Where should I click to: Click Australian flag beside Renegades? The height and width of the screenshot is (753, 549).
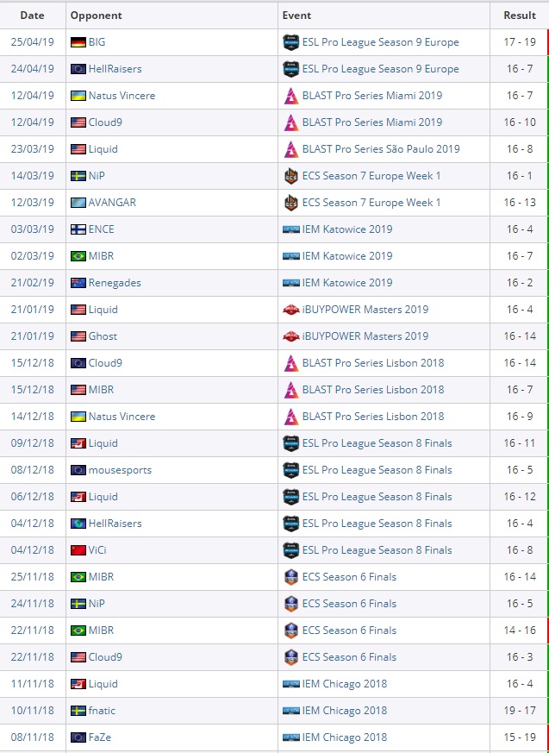click(78, 283)
